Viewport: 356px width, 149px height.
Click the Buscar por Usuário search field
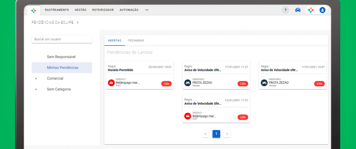pos(62,39)
